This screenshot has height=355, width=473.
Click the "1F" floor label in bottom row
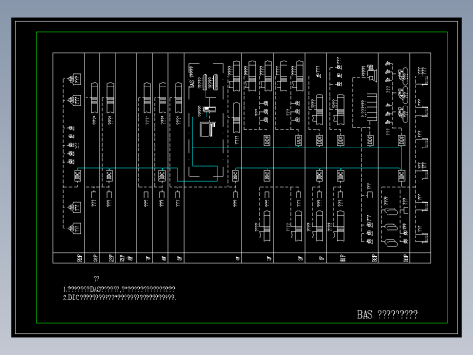click(x=322, y=259)
